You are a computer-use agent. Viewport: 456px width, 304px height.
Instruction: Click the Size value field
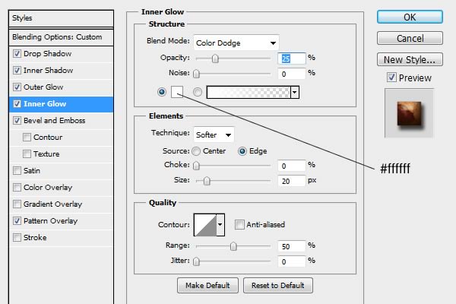click(292, 181)
